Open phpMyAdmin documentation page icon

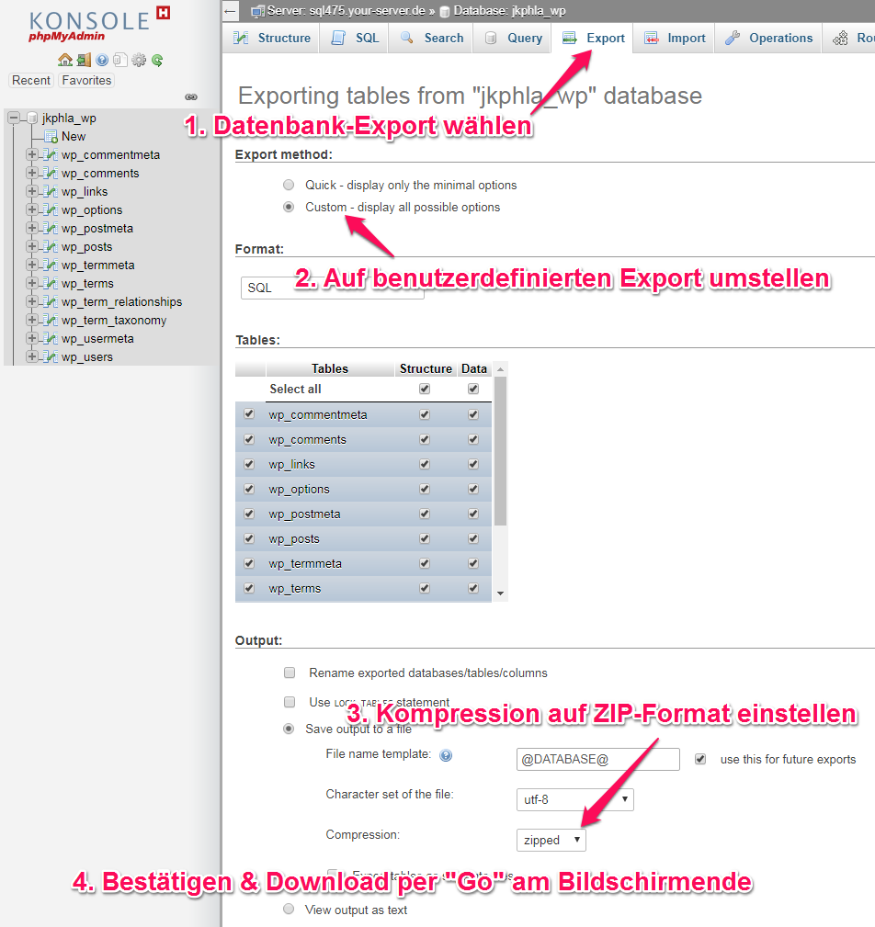pyautogui.click(x=120, y=59)
